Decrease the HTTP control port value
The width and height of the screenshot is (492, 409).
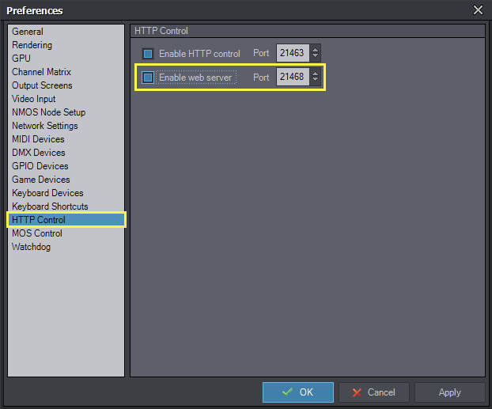pos(316,58)
